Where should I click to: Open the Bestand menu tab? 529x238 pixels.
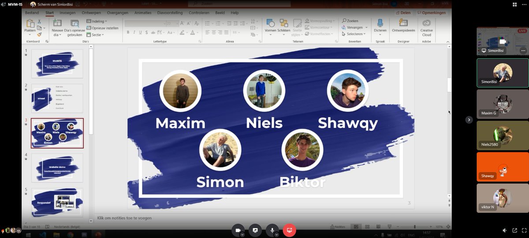32,13
